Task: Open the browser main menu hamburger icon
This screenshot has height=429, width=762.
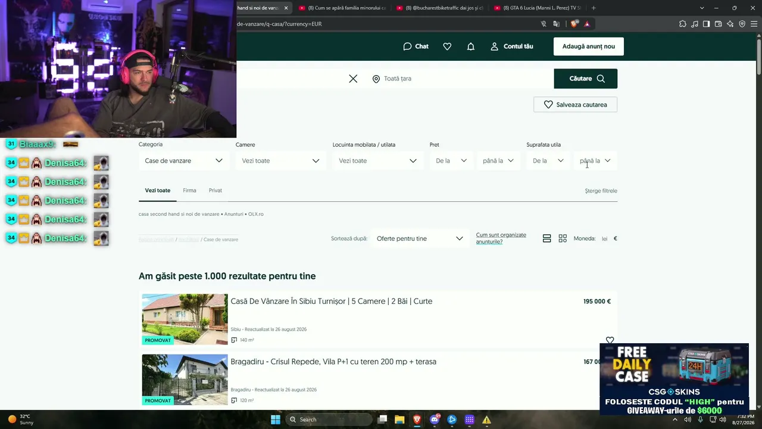Action: coord(754,24)
